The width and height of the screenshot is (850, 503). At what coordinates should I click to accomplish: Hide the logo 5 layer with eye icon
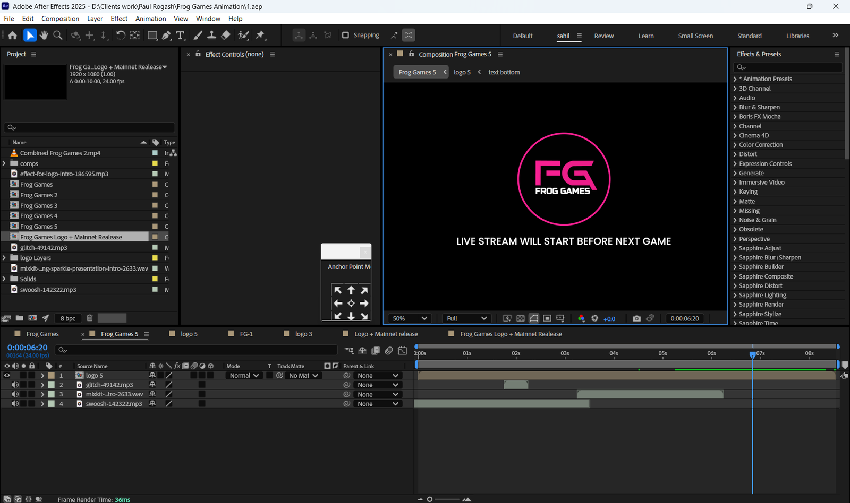coord(7,375)
